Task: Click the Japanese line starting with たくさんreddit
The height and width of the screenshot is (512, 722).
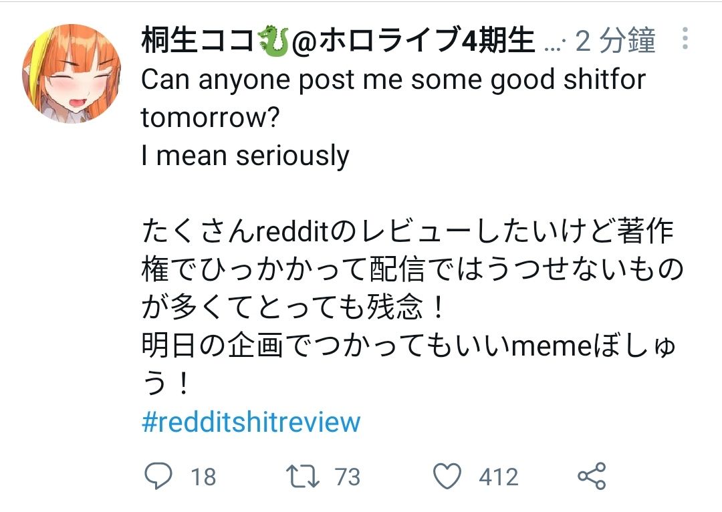Action: (x=408, y=232)
